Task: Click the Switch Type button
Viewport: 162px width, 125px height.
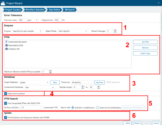Action: tap(145, 53)
